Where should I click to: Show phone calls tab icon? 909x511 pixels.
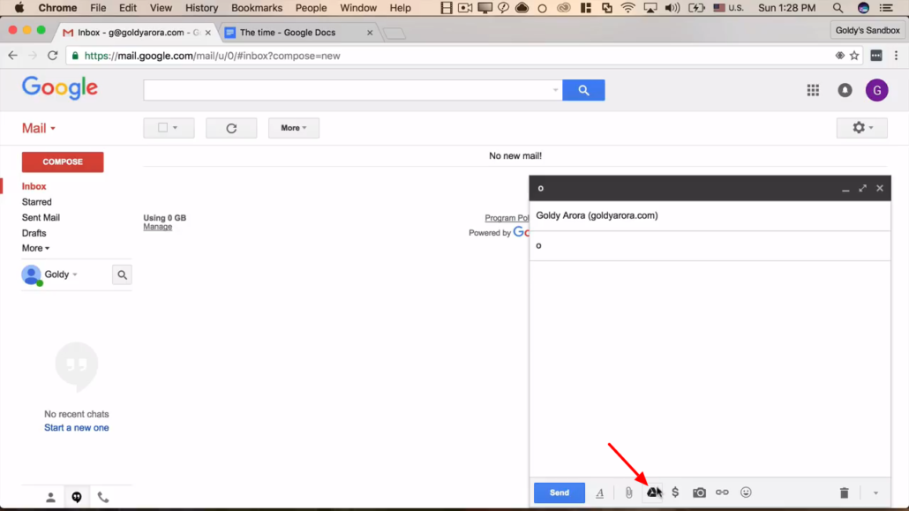(102, 498)
